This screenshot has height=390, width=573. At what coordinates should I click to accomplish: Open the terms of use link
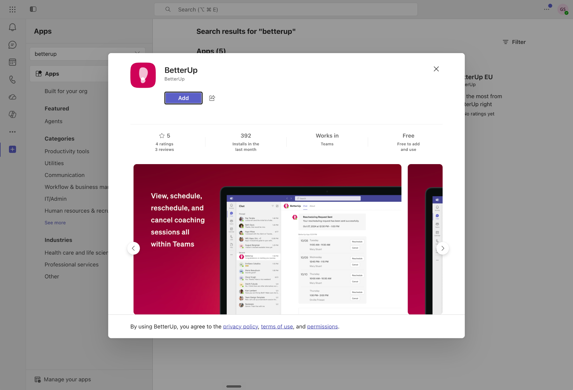(277, 327)
